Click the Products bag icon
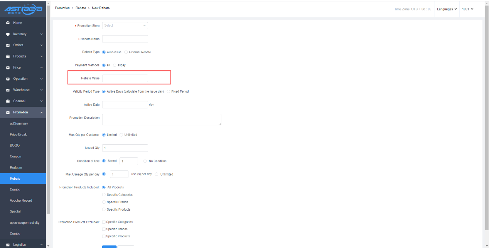 [8, 57]
